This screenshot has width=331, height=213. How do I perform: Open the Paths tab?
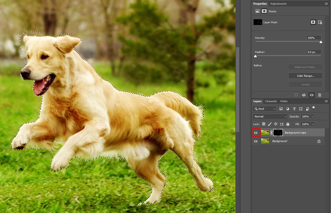284,101
